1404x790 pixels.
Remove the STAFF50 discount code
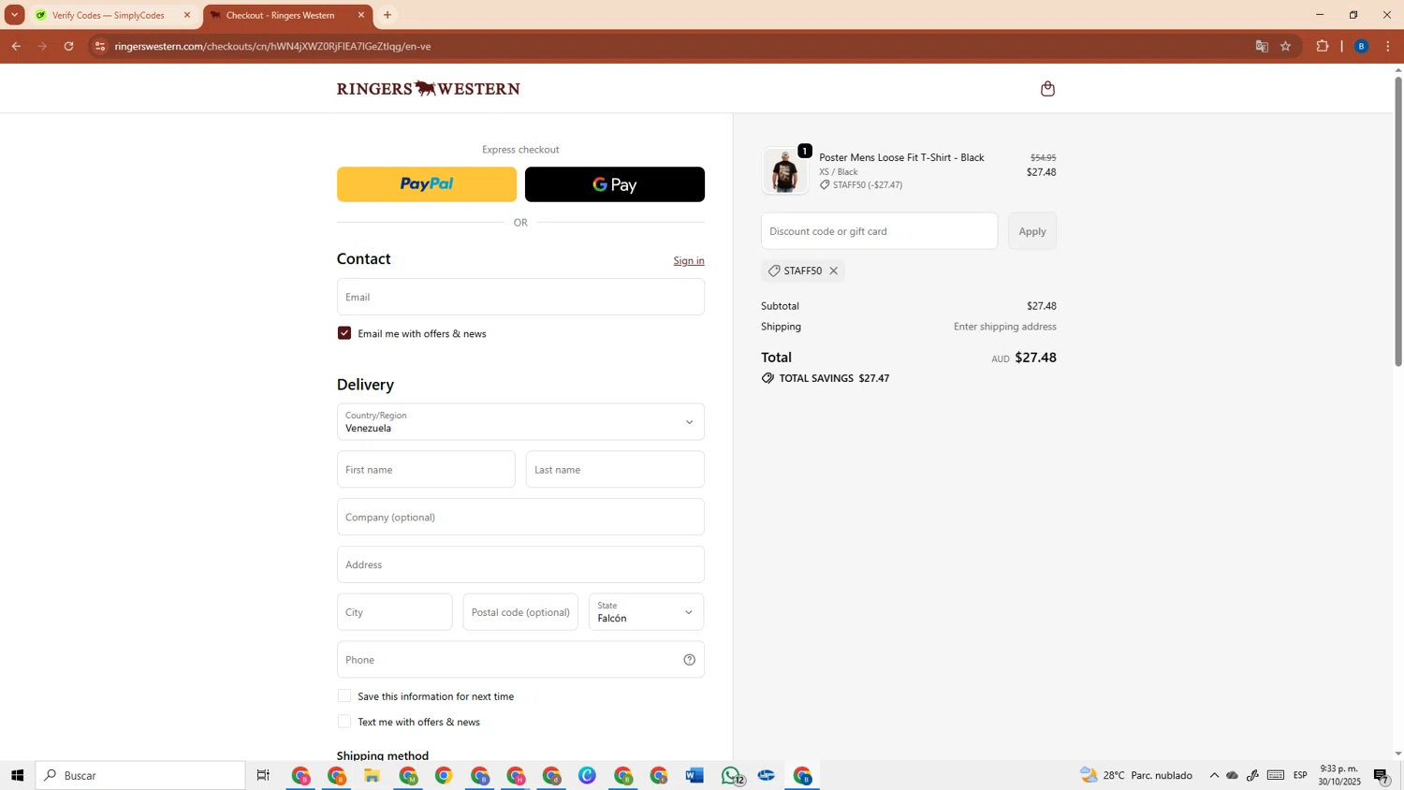tap(833, 271)
